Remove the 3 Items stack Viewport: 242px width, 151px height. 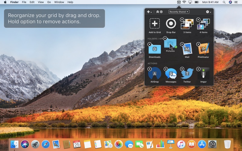(x=182, y=20)
